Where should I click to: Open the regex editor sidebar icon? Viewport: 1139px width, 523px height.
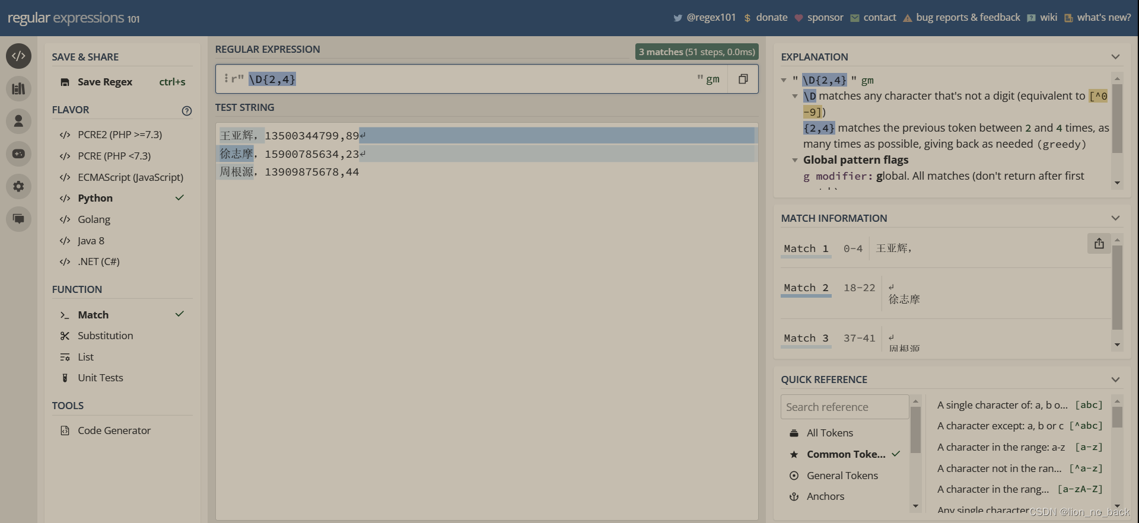pyautogui.click(x=18, y=56)
